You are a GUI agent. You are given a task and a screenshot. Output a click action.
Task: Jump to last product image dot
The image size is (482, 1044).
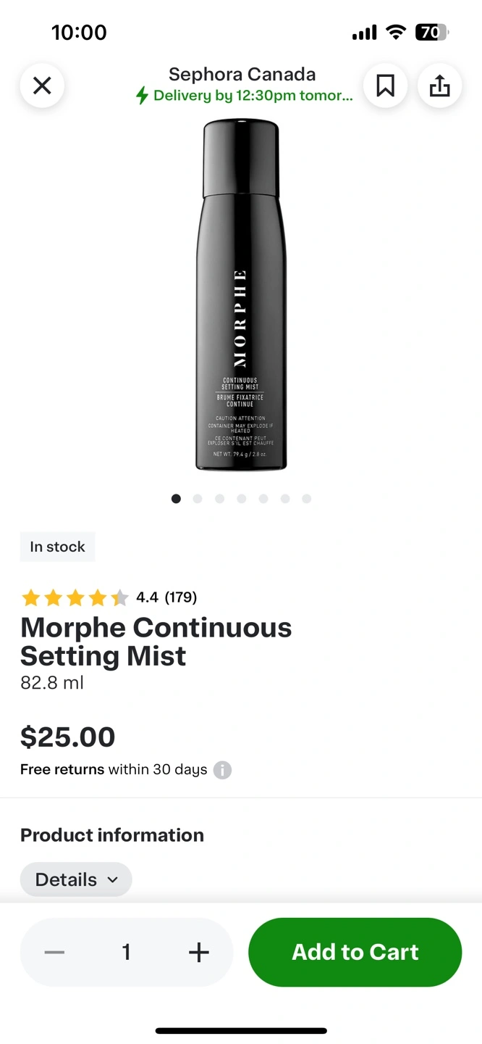pyautogui.click(x=307, y=499)
